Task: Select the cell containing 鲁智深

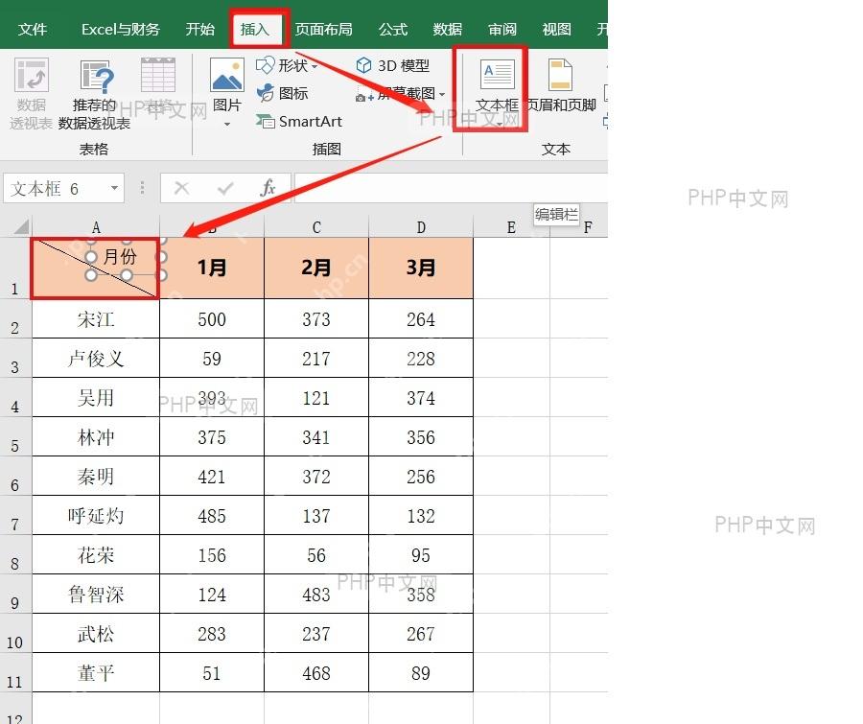Action: pyautogui.click(x=96, y=595)
